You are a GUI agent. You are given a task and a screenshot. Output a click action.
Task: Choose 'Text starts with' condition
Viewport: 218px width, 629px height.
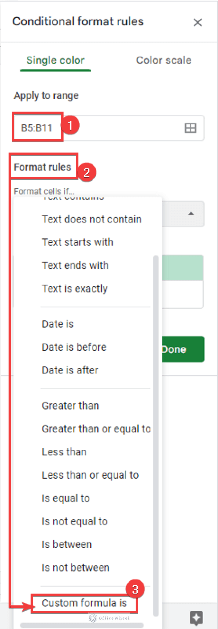(x=77, y=242)
